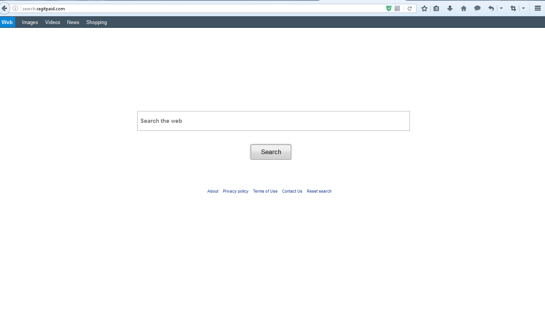The height and width of the screenshot is (317, 545).
Task: Go to the browser home page
Action: 464,8
